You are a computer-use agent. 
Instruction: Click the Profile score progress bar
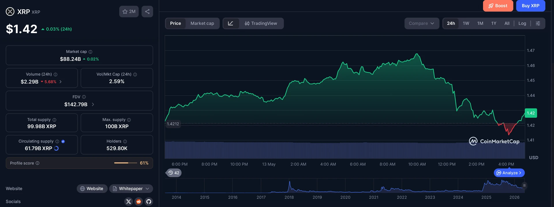point(126,163)
